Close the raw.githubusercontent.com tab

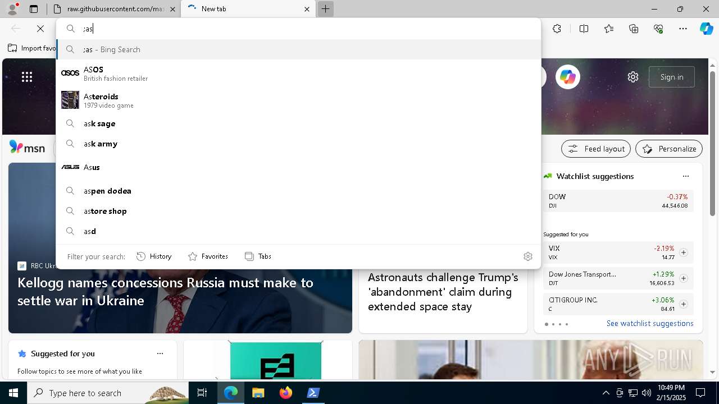[173, 9]
